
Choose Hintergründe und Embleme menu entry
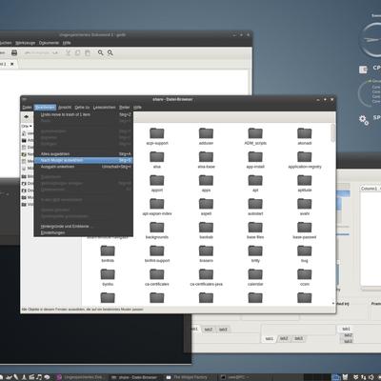84,227
